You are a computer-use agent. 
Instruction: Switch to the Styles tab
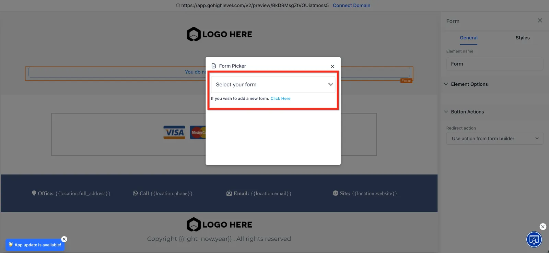(522, 38)
